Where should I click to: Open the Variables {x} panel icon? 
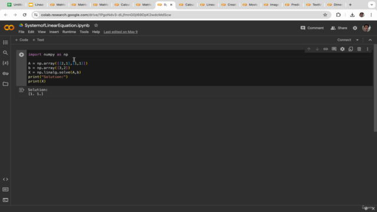tap(5, 63)
